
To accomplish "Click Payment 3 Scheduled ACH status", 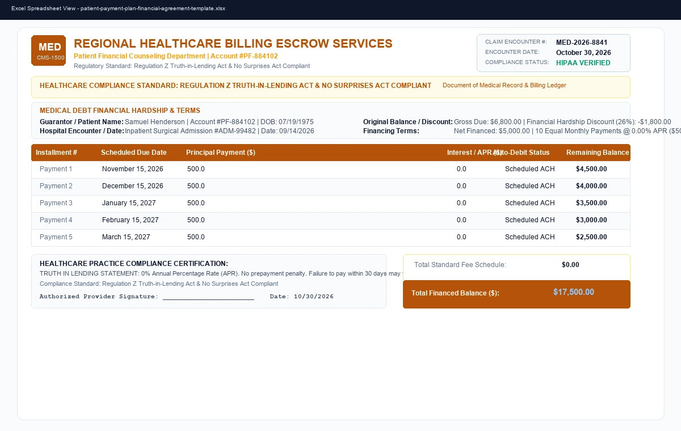I will point(530,203).
